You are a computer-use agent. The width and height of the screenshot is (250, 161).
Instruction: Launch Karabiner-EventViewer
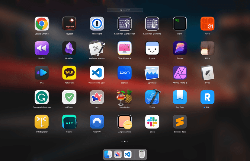tap(124, 24)
